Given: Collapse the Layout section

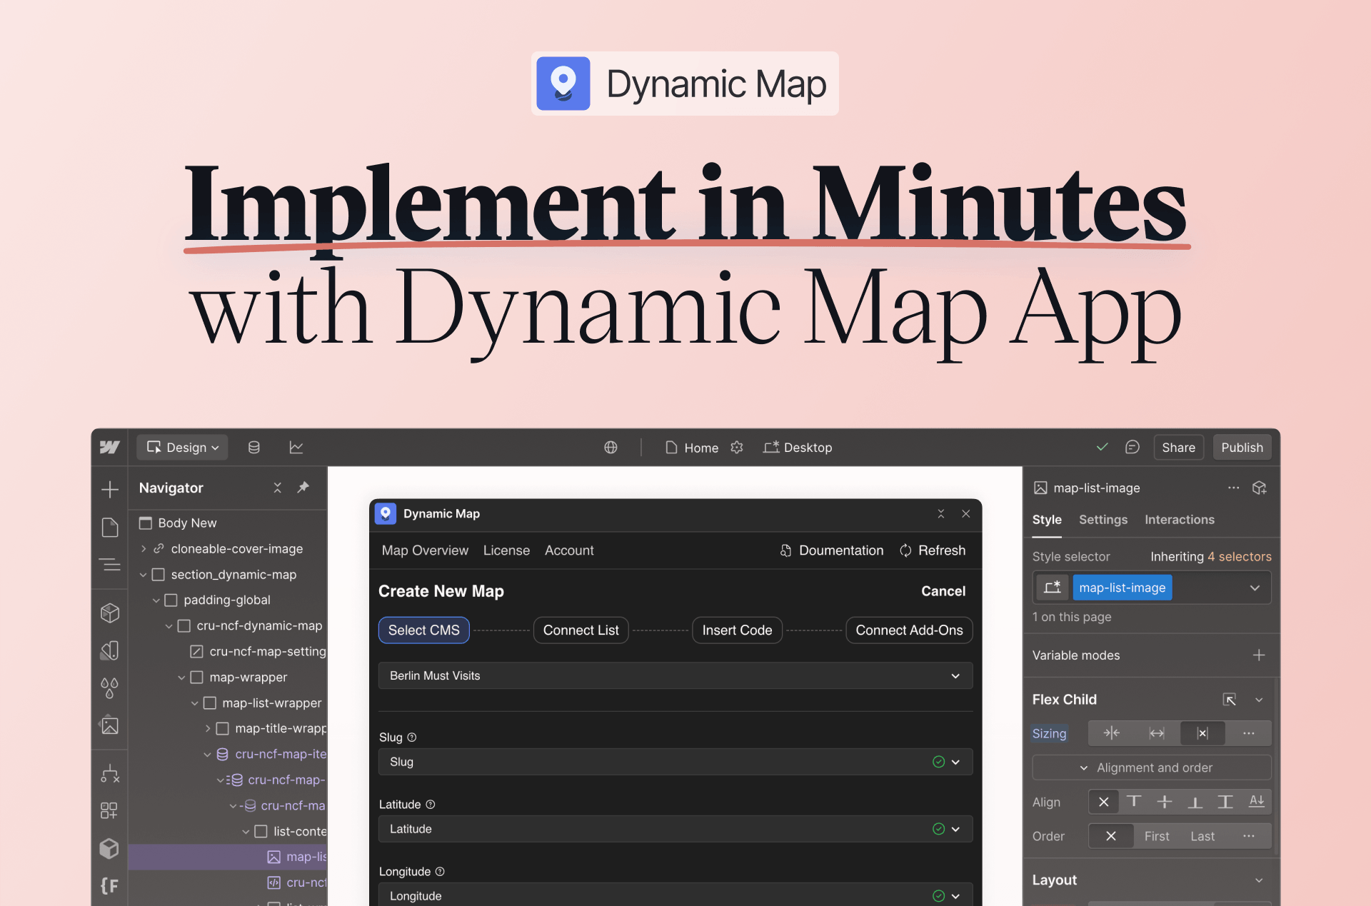Looking at the screenshot, I should pyautogui.click(x=1259, y=880).
